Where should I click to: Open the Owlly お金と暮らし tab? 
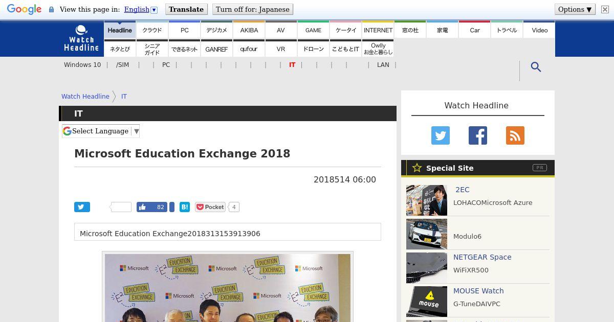click(378, 49)
